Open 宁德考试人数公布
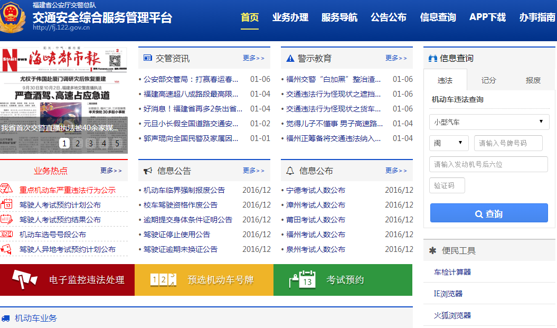Viewport: 557px width, 328px height. [x=315, y=190]
